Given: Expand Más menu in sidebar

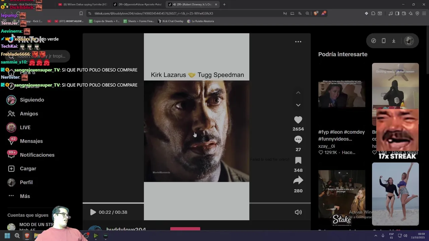Looking at the screenshot, I should point(25,196).
